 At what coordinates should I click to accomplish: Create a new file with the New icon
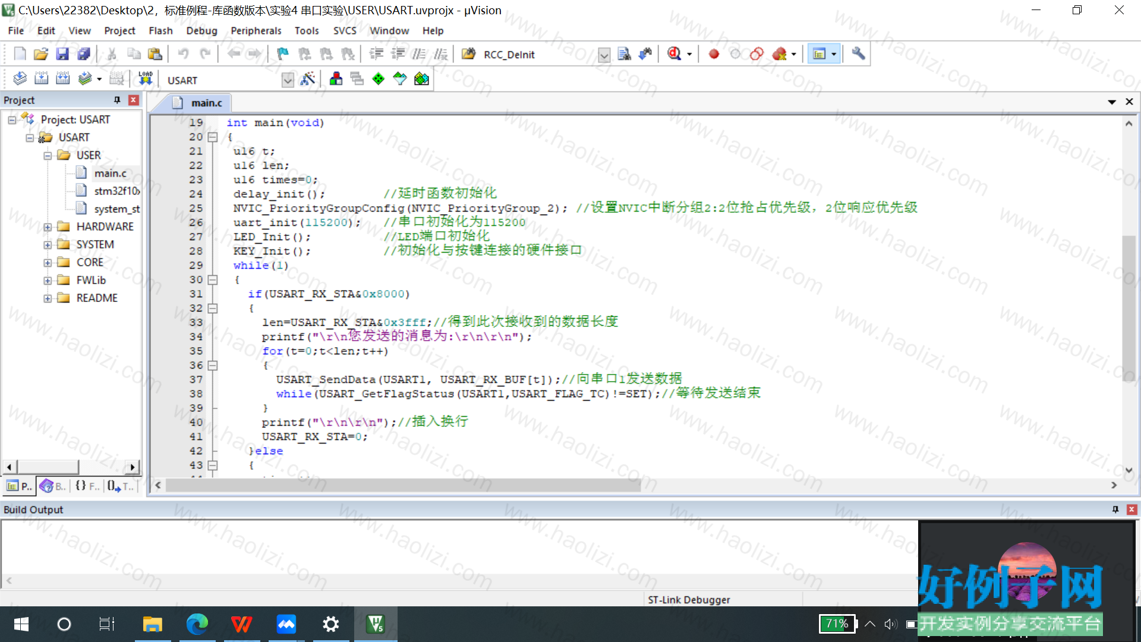(x=20, y=54)
